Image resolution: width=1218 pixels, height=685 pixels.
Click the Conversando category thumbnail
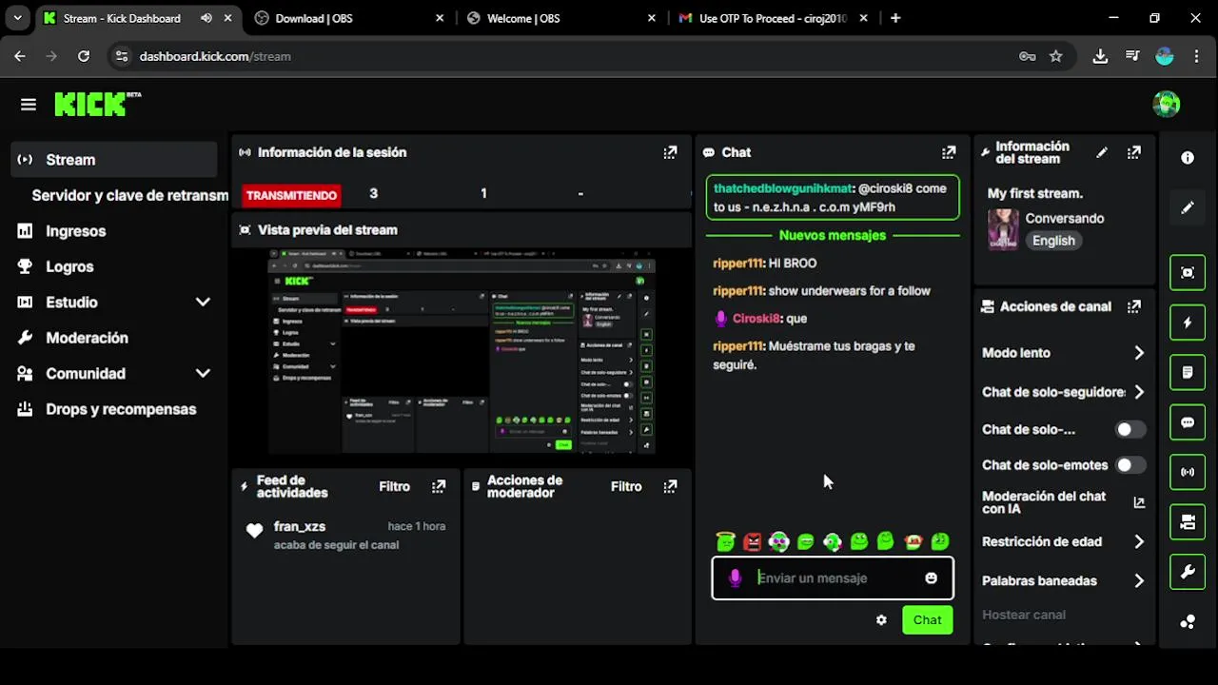click(x=1003, y=229)
